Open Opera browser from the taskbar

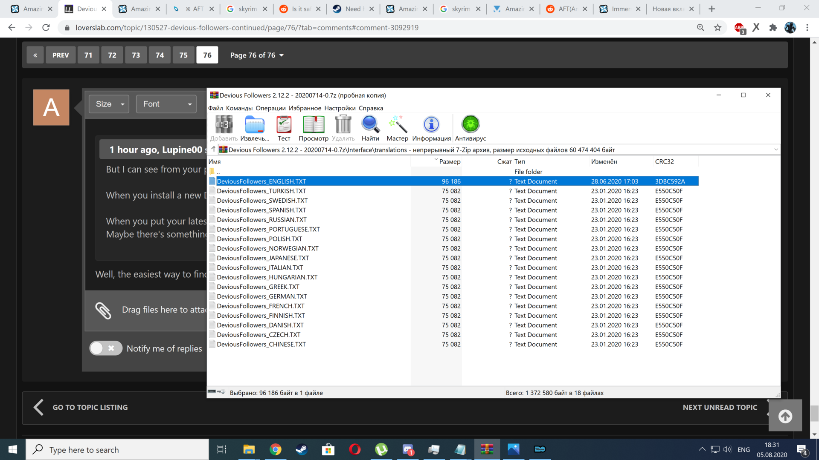point(354,449)
